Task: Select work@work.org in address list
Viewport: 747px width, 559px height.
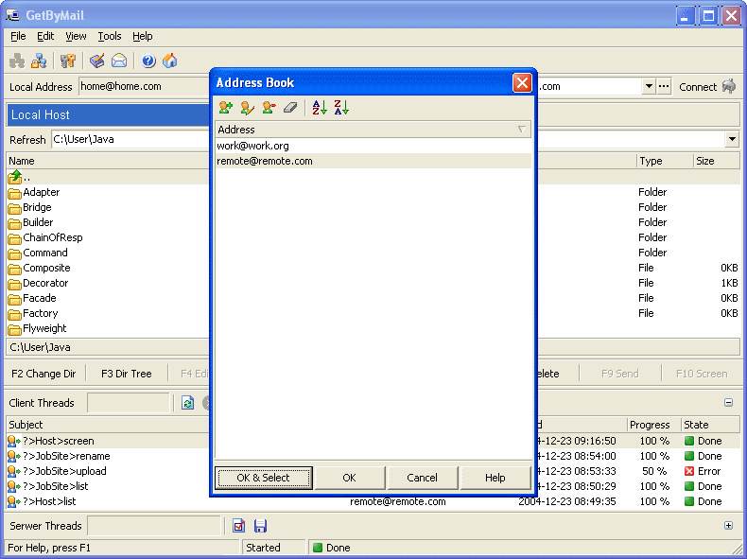Action: [x=373, y=146]
